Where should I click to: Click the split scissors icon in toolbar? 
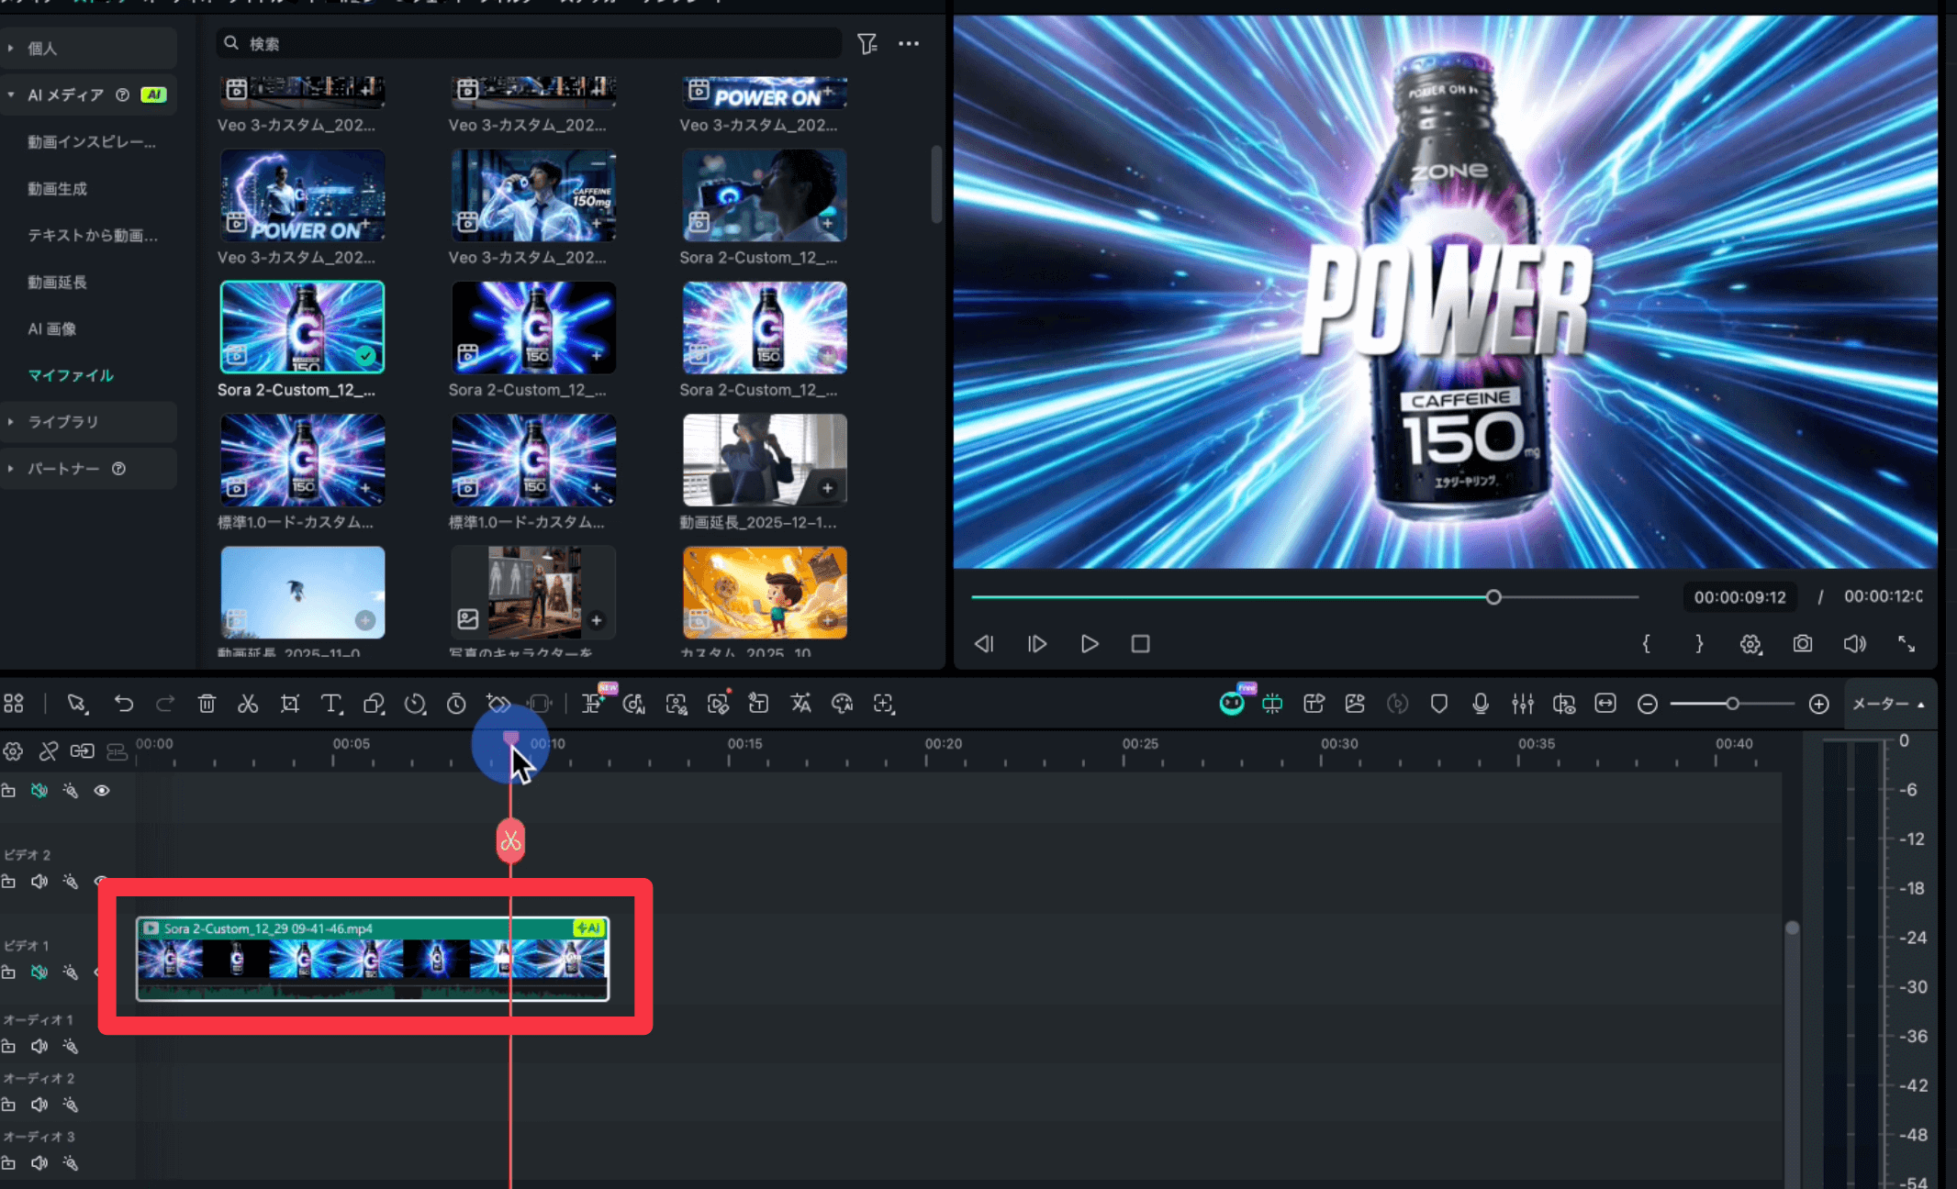click(247, 704)
